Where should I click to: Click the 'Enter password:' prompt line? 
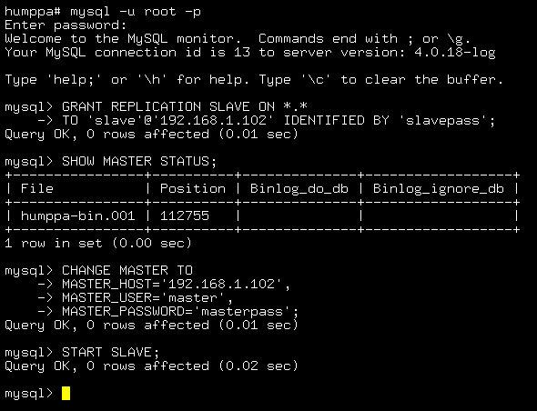click(66, 25)
